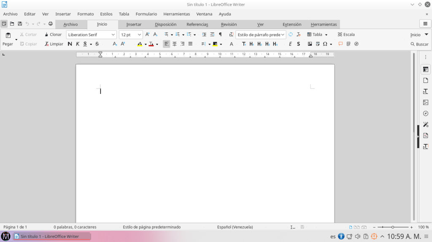Screen dimensions: 432x242
Task: Open the sidebar Navigator compass icon
Action: 425,113
